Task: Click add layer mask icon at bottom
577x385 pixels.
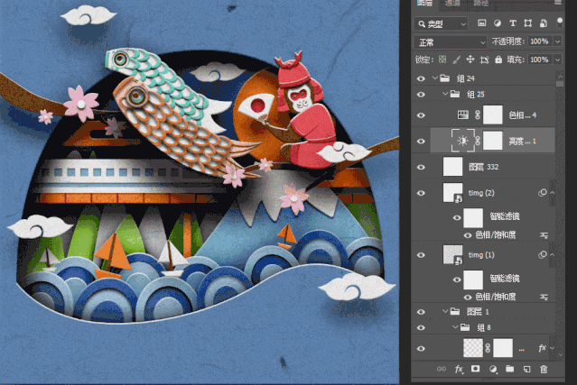Action: (476, 369)
